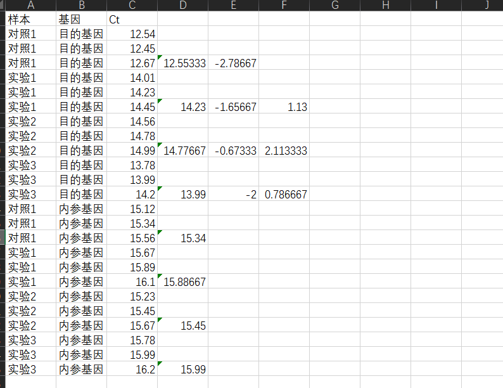Click the cell showing 15.88667
Viewport: 503px width, 388px height.
tap(182, 282)
